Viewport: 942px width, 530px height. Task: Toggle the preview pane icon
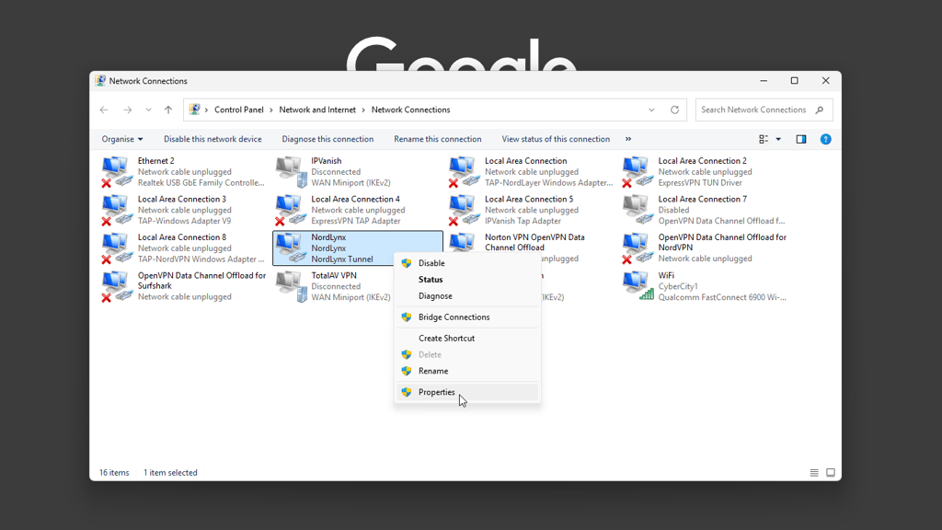pos(801,139)
